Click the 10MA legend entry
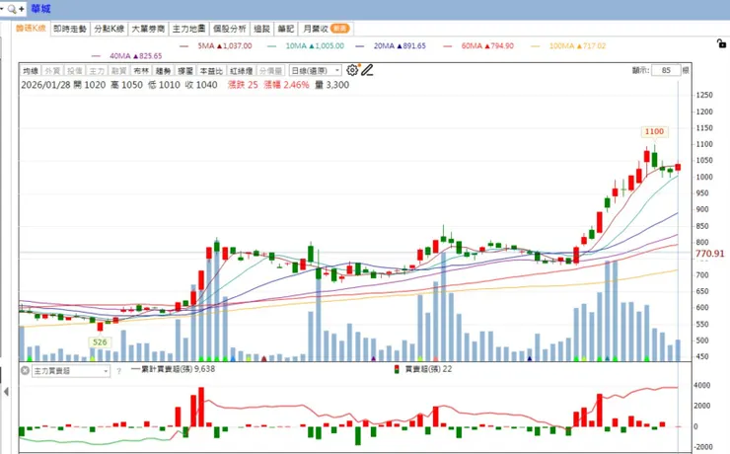This screenshot has height=454, width=730. [x=306, y=46]
